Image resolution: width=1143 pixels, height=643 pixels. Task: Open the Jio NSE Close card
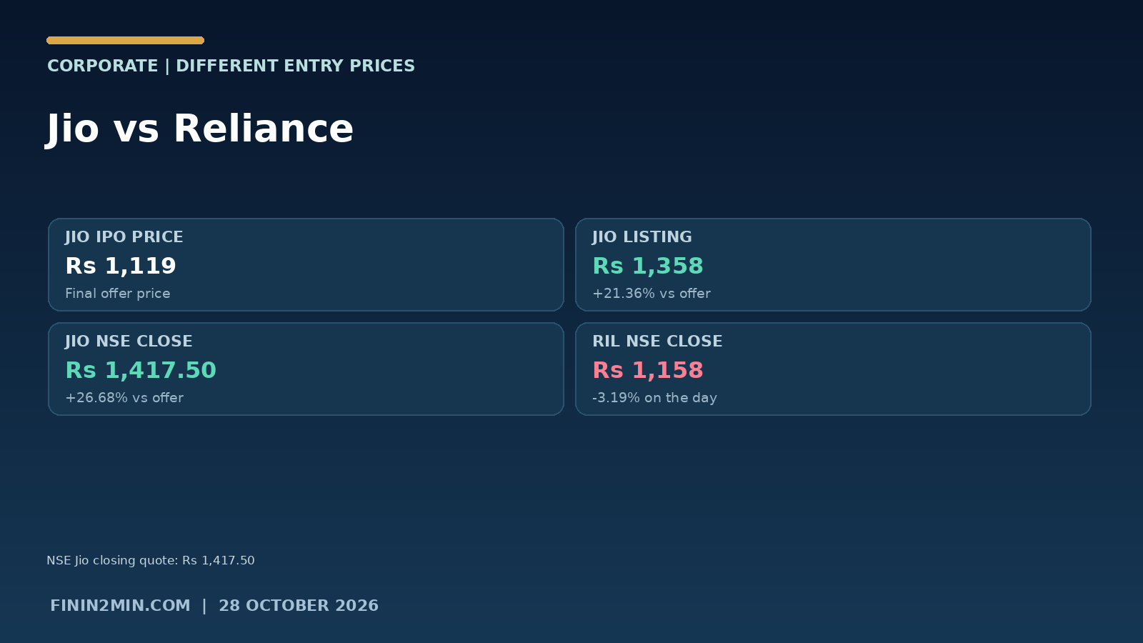point(306,369)
